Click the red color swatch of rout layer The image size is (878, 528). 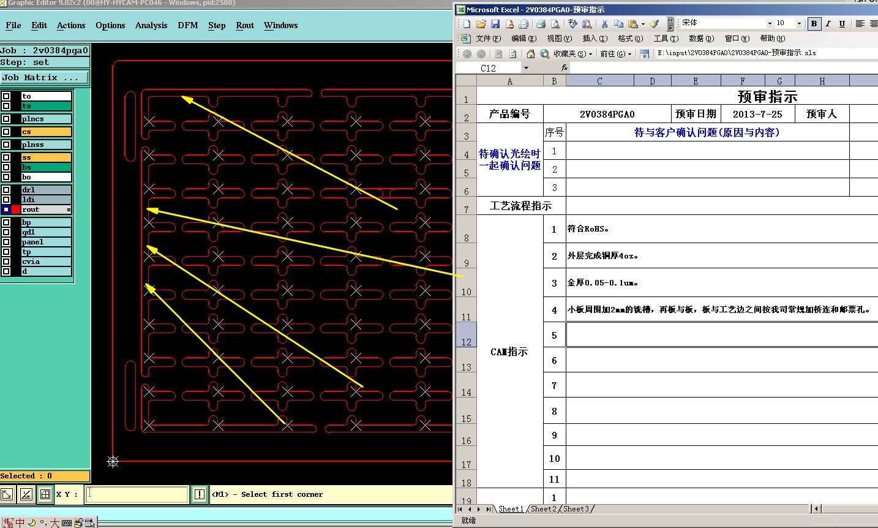pyautogui.click(x=16, y=209)
